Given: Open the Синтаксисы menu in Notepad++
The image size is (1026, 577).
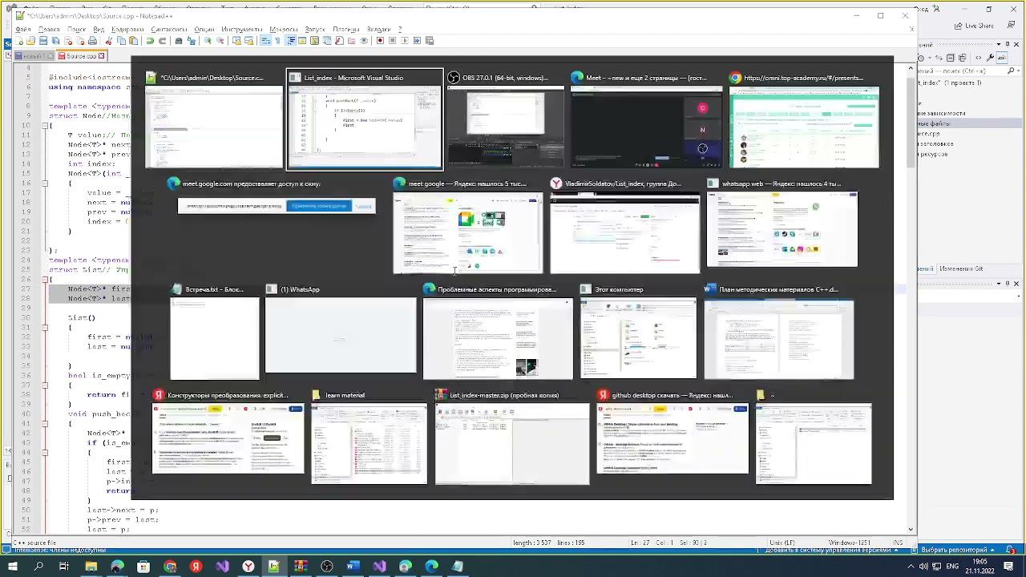Looking at the screenshot, I should (169, 30).
